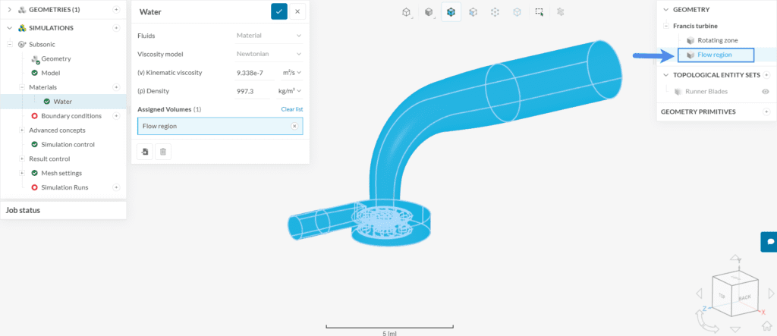Click the Flow region assigned volume entry

click(x=220, y=127)
